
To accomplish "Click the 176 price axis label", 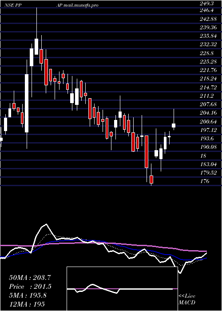I will (205, 181).
